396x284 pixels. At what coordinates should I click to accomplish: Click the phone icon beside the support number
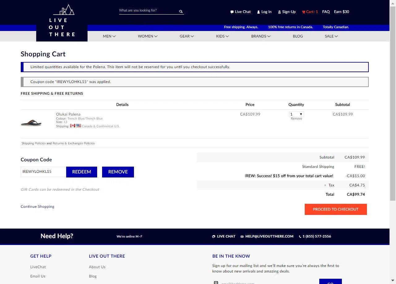tap(300, 237)
